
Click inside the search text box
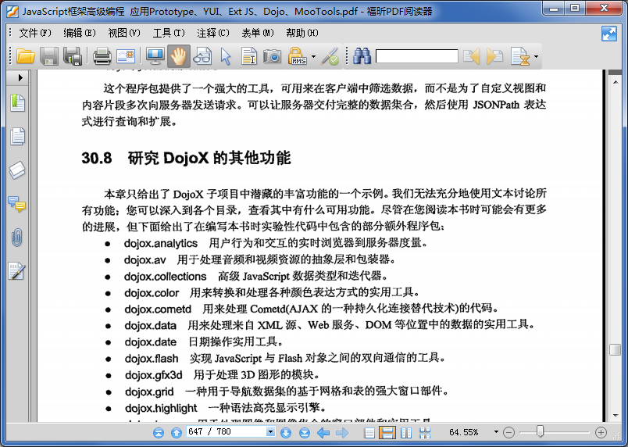(416, 56)
